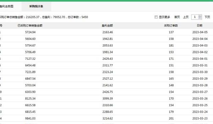Select the sales amount 8125.34
The width and height of the screenshot is (213, 124).
tap(30, 99)
